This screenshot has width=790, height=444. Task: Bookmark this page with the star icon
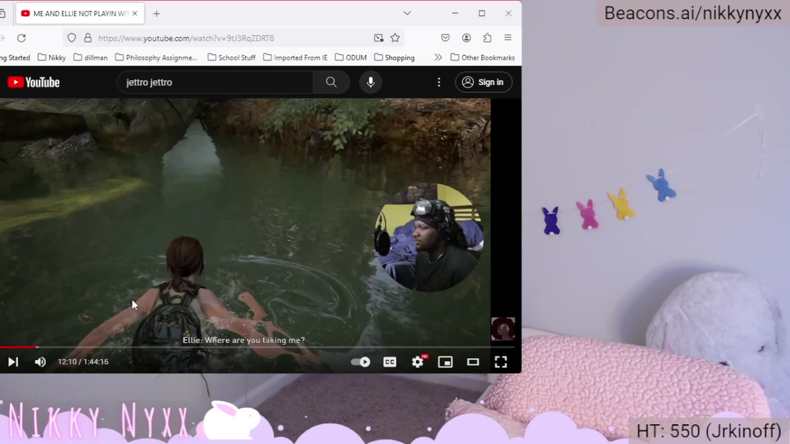click(395, 38)
